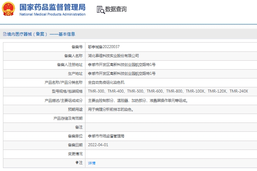
Task: Select text 用于病理分析前样本的染色
Action: 111,109
